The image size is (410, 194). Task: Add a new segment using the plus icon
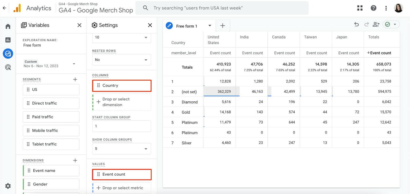[75, 79]
